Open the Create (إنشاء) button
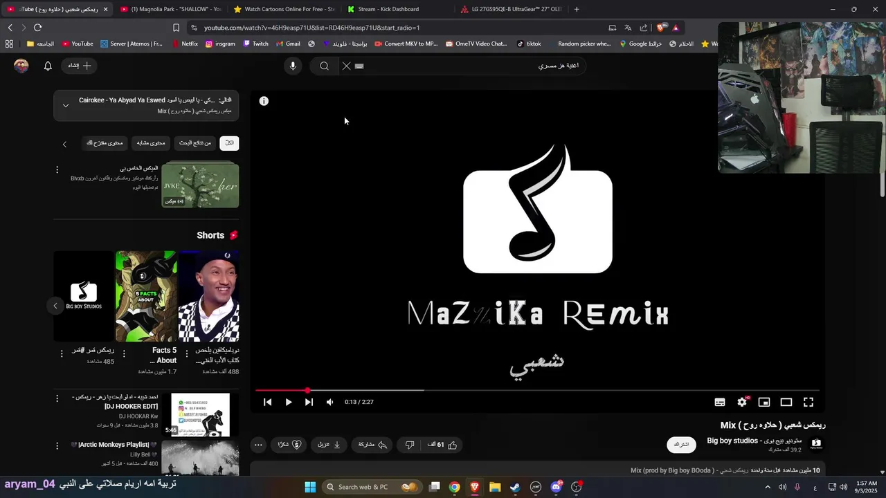Viewport: 886px width, 498px height. [79, 66]
